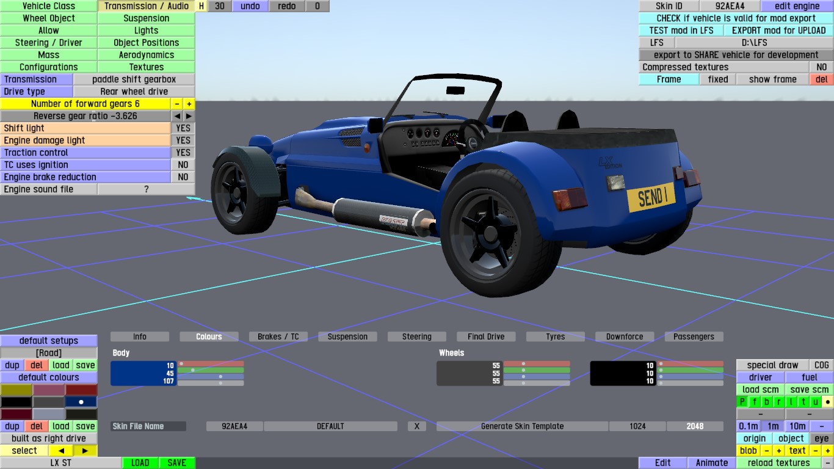This screenshot has width=834, height=469.
Task: Select the t top view button
Action: (x=803, y=402)
